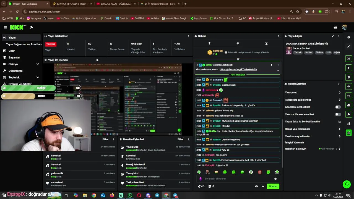This screenshot has width=354, height=199.
Task: Click the green support headset button
Action: 346,184
